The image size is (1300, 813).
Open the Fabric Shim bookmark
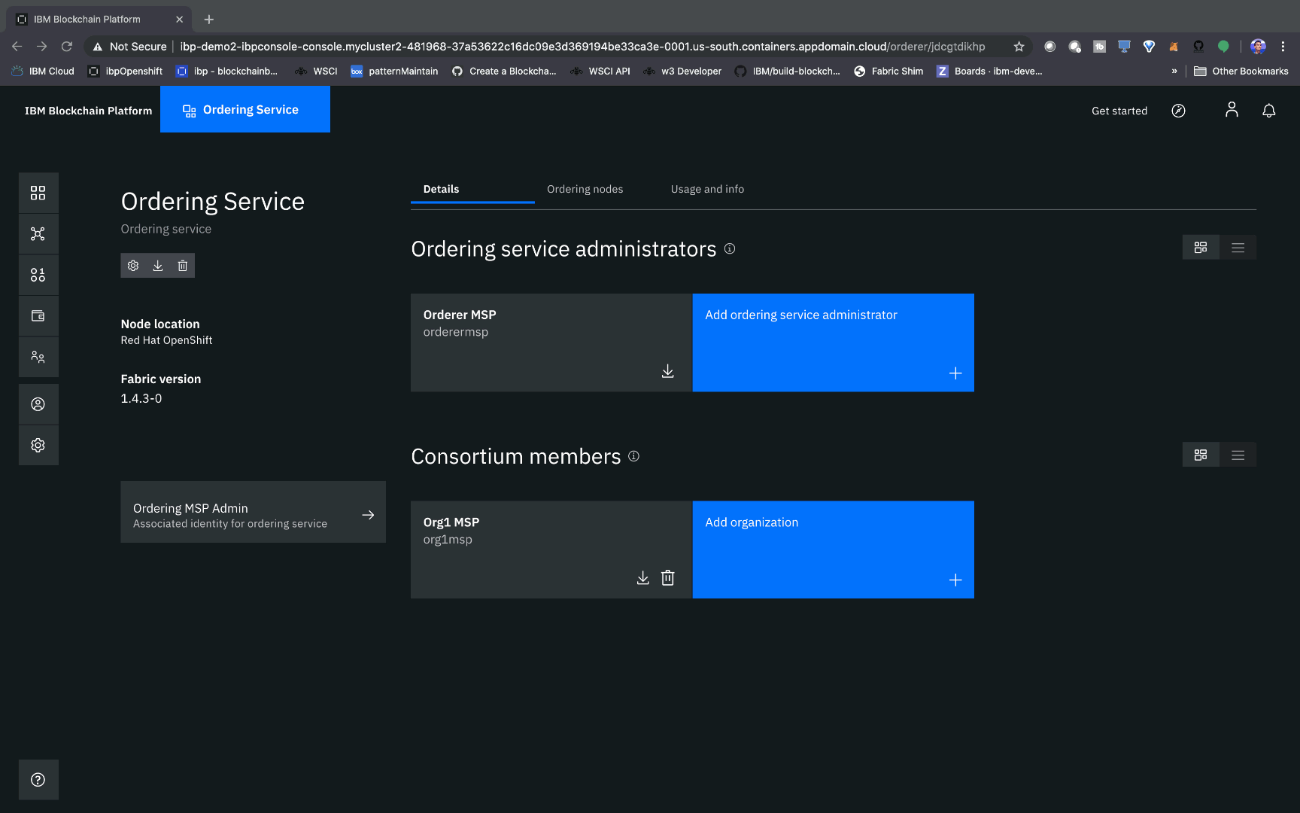point(888,72)
